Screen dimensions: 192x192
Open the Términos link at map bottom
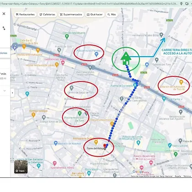(187, 176)
